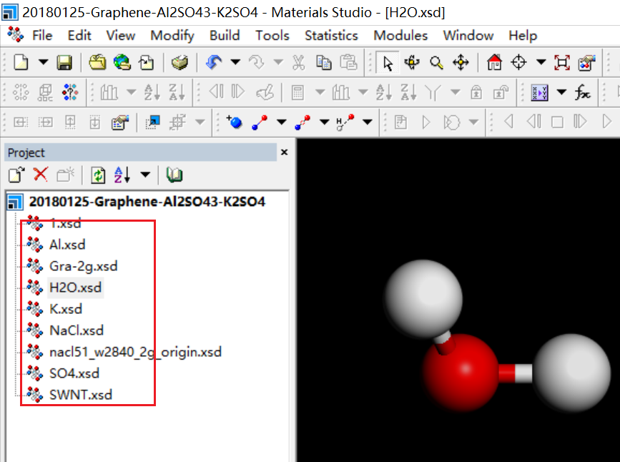Click the colorful atoms selection icon
Viewport: 620px width, 462px height.
[70, 92]
